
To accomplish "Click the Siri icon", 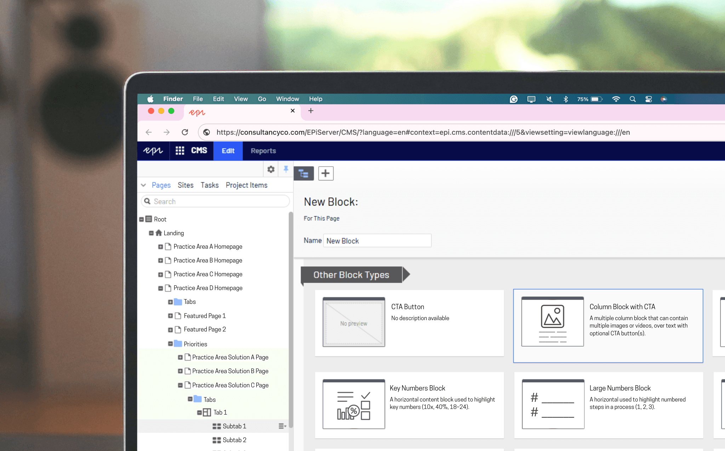I will pos(664,99).
